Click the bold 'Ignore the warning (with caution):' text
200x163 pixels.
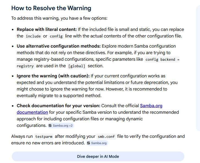[x=53, y=76]
